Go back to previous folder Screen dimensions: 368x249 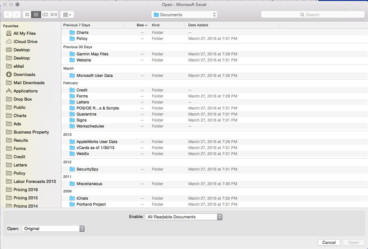pos(8,14)
